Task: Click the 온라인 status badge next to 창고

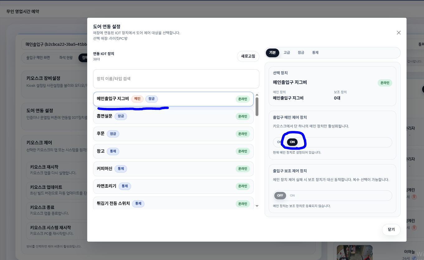Action: (x=243, y=151)
